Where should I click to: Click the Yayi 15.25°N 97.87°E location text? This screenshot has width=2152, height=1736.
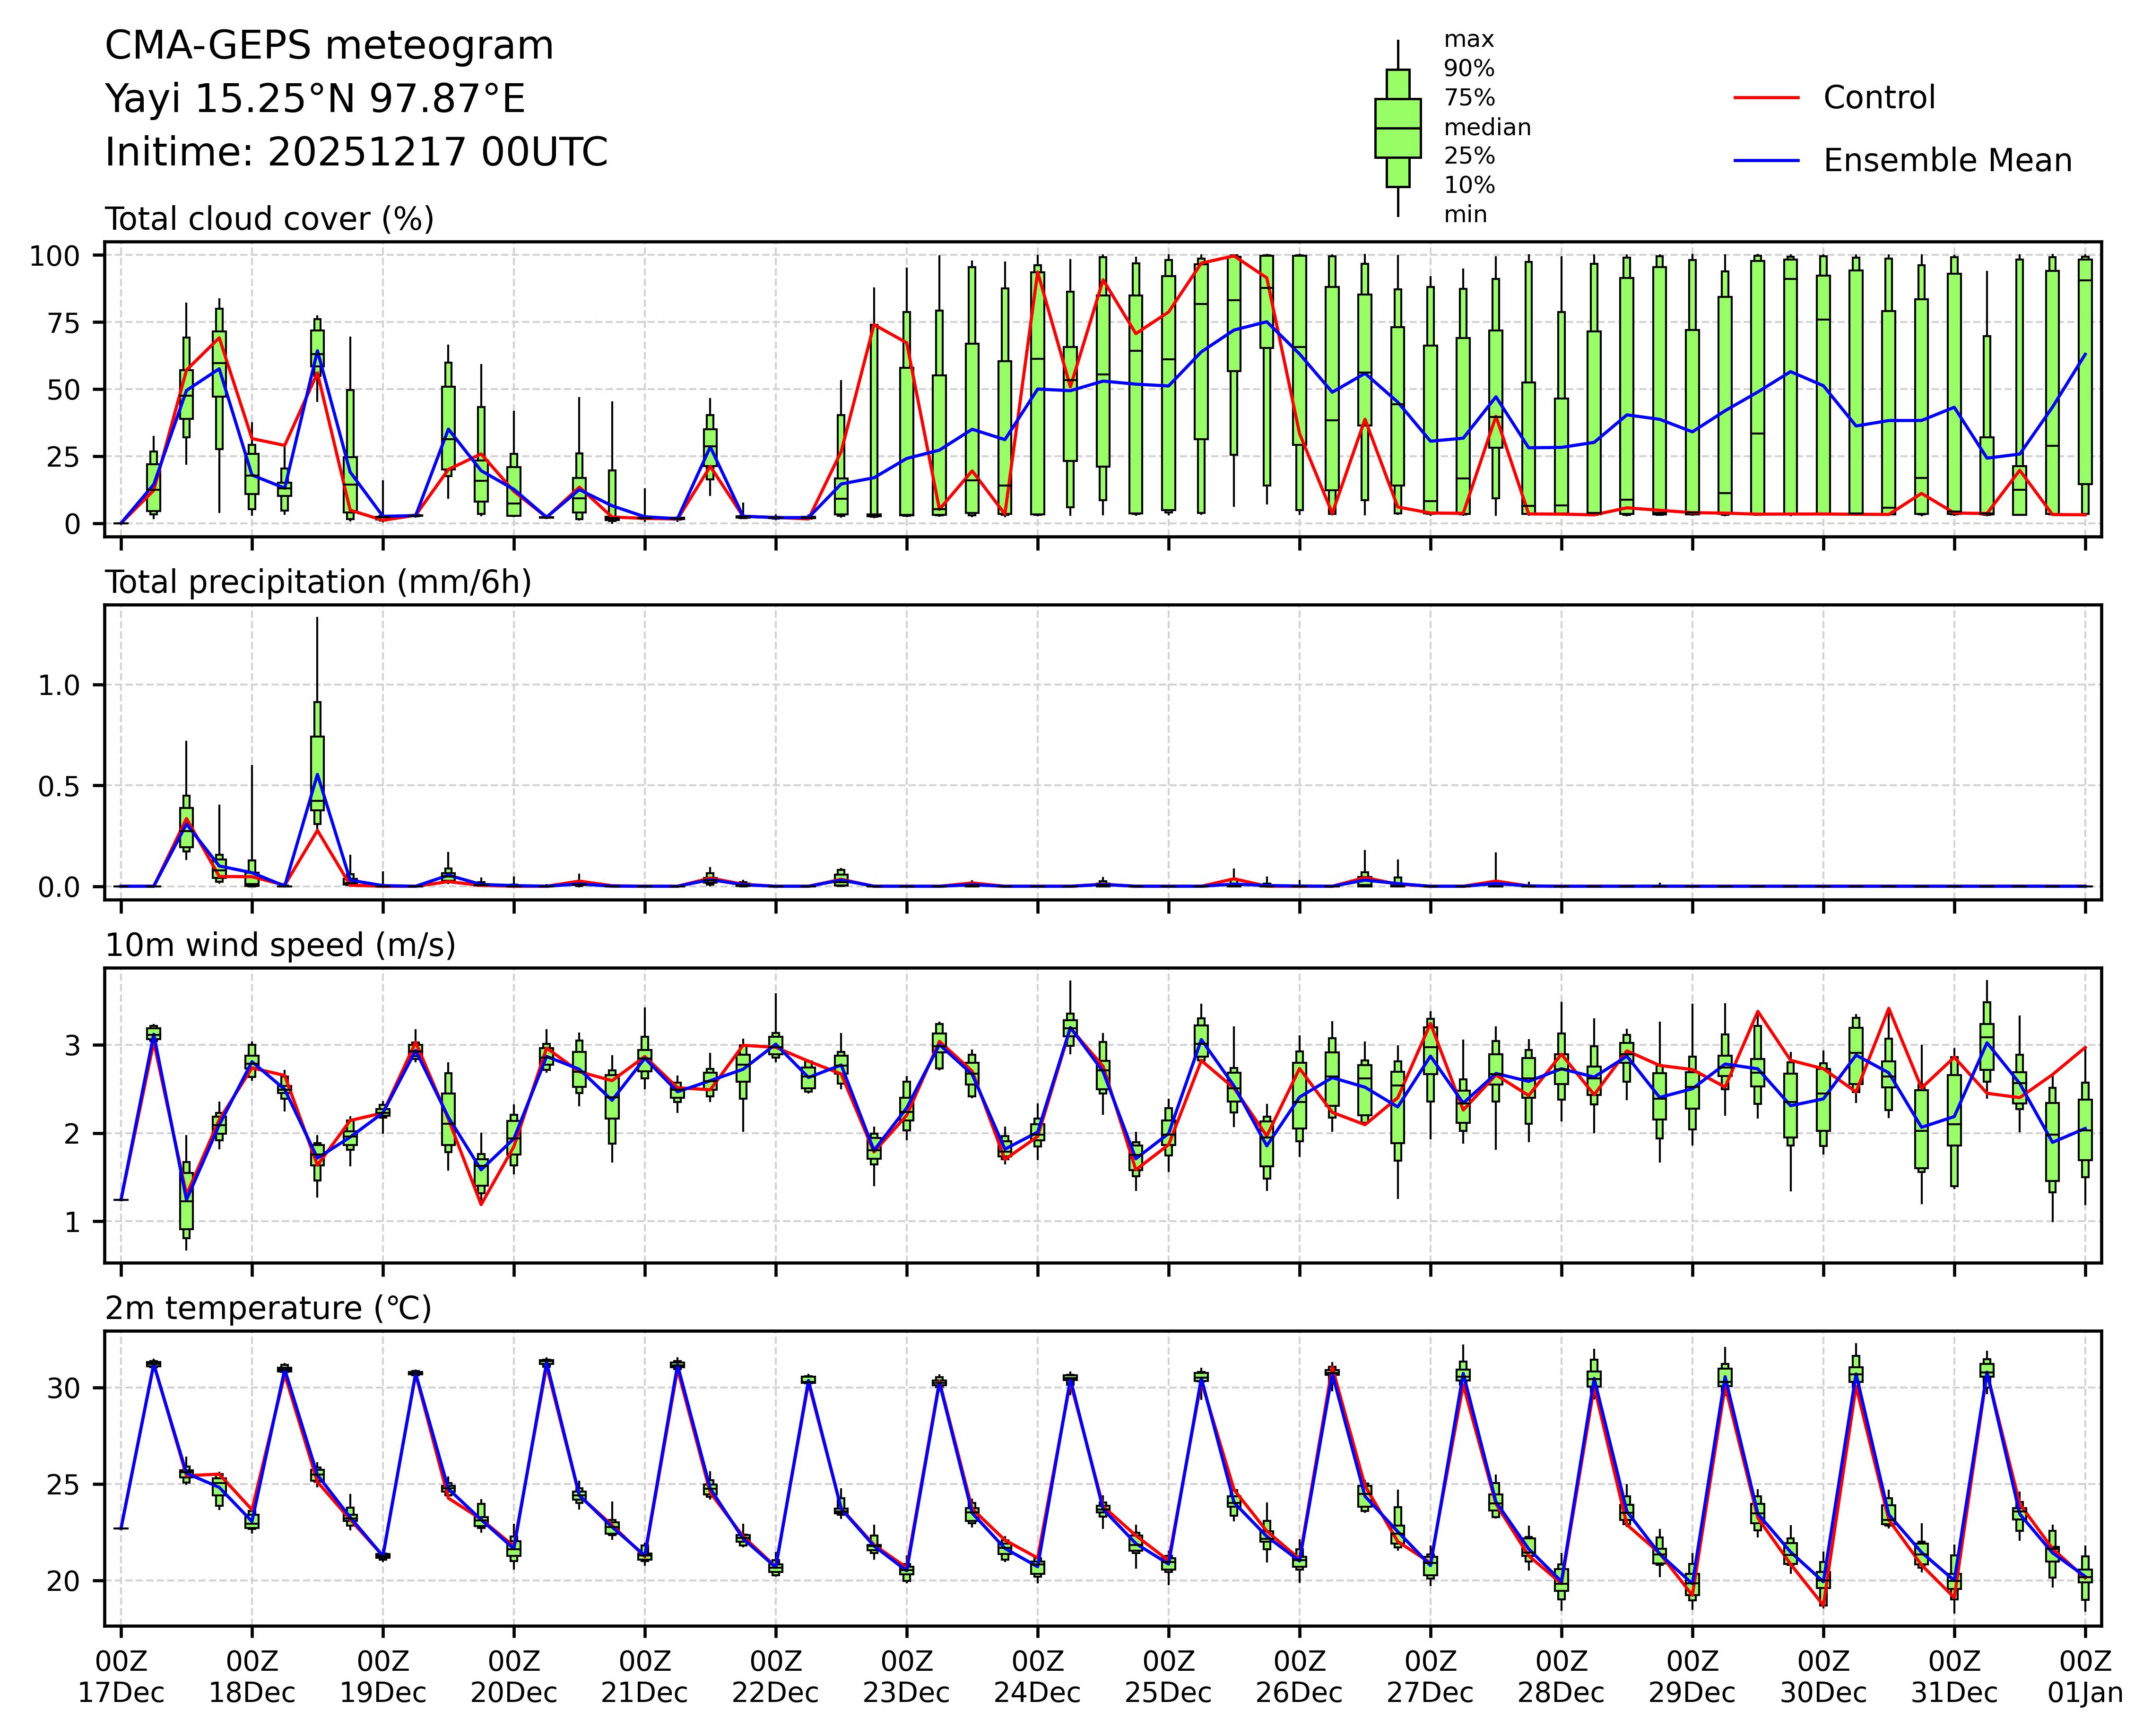pyautogui.click(x=315, y=99)
